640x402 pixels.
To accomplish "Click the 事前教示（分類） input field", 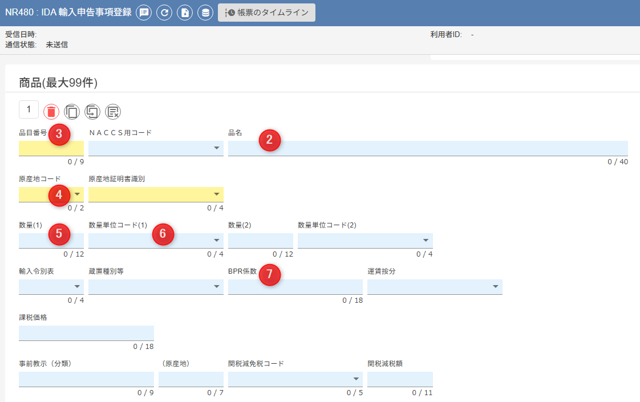I will pyautogui.click(x=86, y=379).
